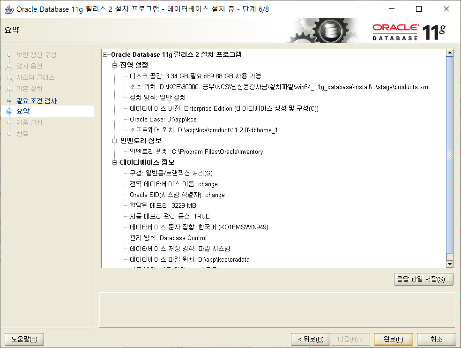Click the Java cup icon in the title bar
Image resolution: width=461 pixels, height=348 pixels.
9,9
